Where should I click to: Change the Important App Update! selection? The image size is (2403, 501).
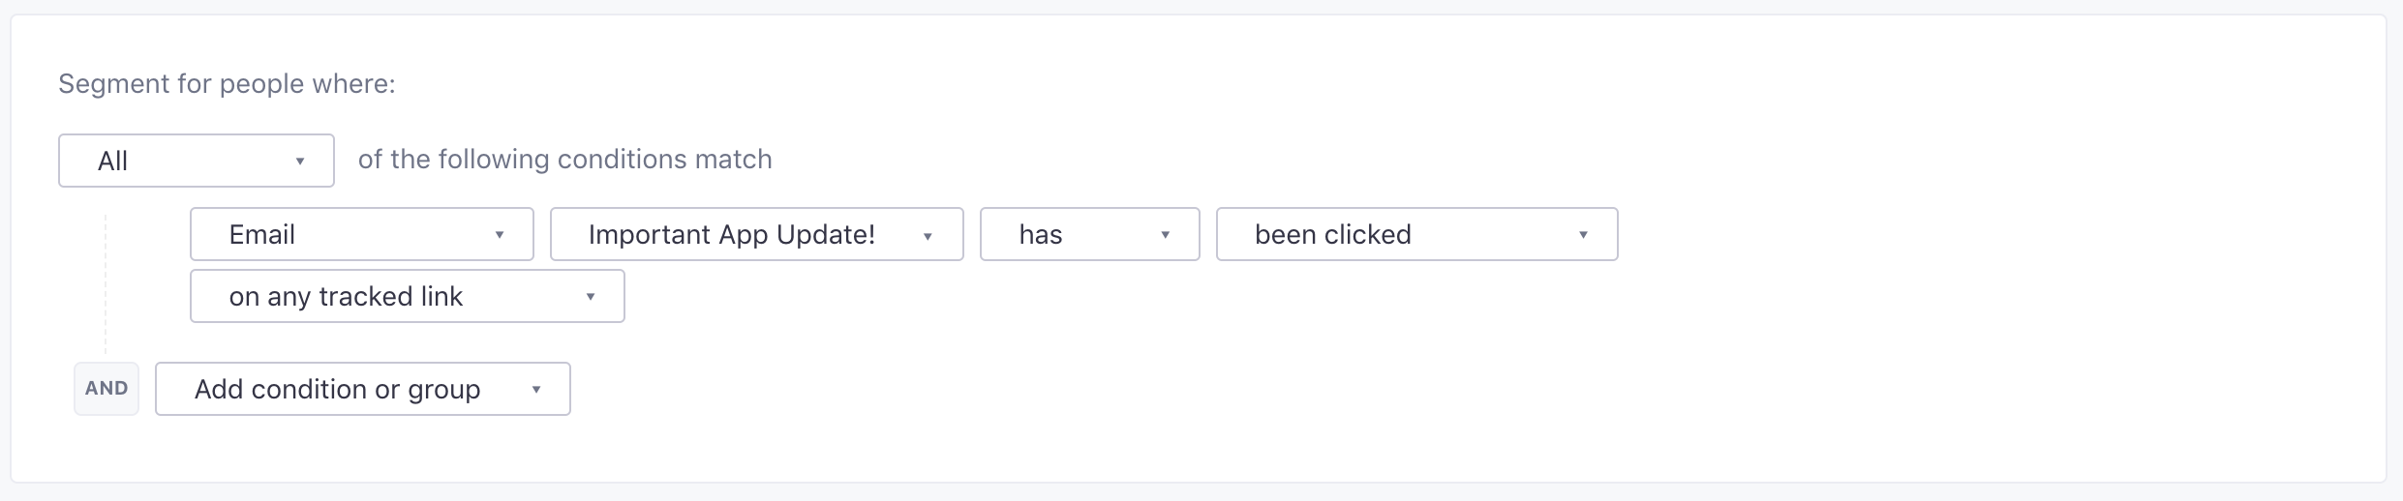[755, 234]
